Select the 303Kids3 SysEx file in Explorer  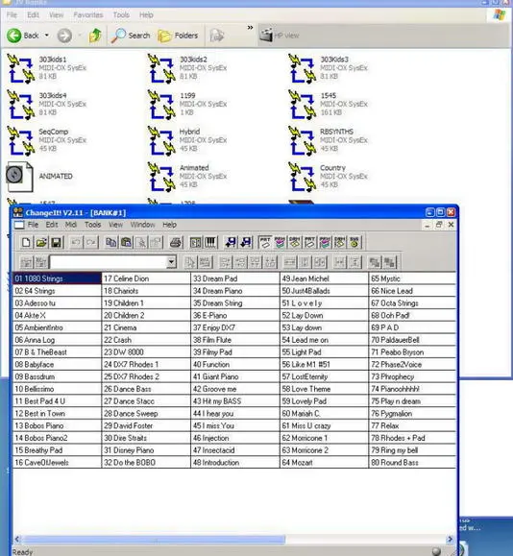click(x=329, y=68)
